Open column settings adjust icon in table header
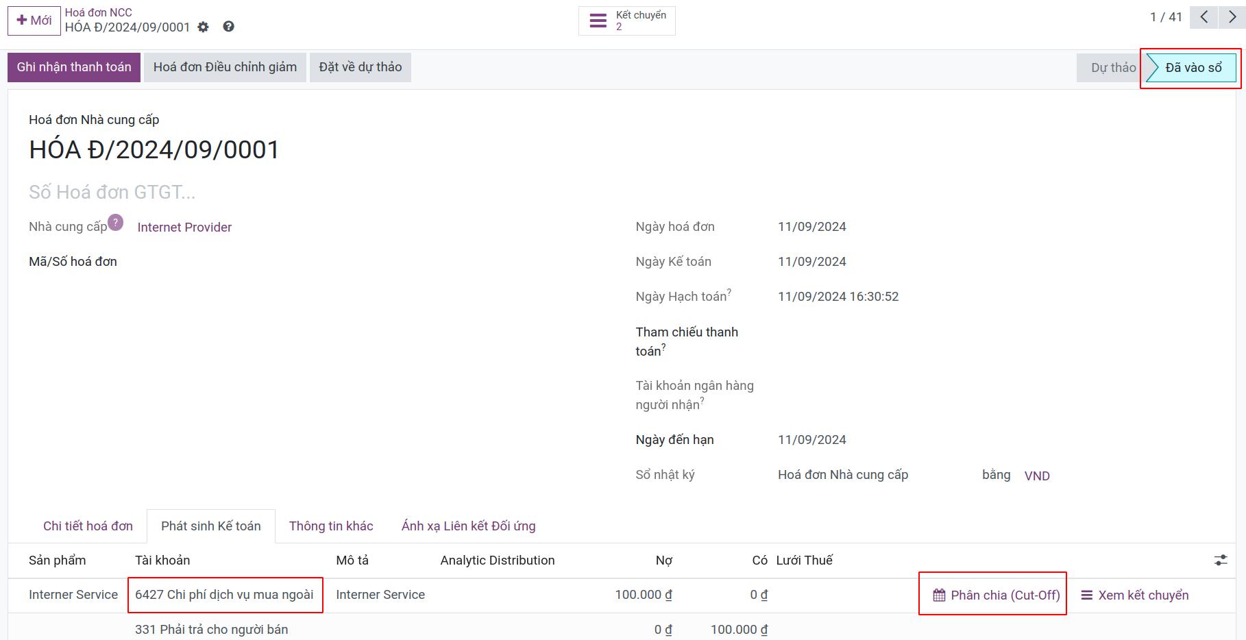1246x640 pixels. pyautogui.click(x=1221, y=561)
